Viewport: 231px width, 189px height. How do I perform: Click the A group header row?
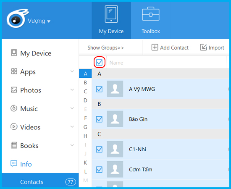(x=160, y=73)
